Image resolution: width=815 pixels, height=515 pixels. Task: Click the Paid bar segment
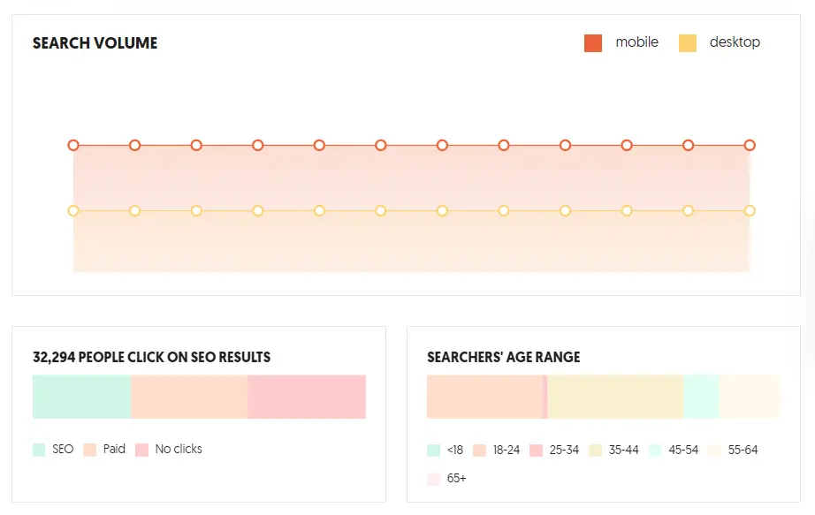[189, 397]
